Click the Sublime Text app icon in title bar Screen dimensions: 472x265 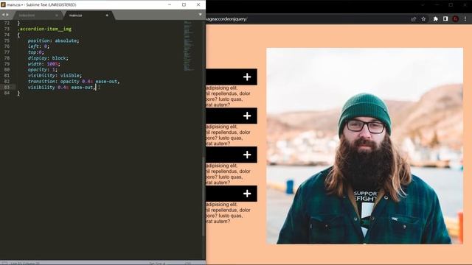click(x=3, y=5)
